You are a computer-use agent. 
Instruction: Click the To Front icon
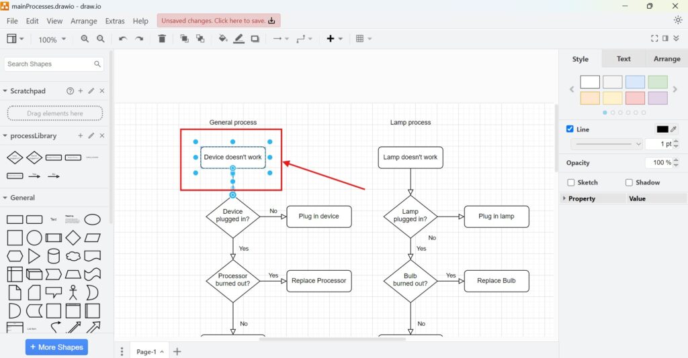(x=184, y=39)
